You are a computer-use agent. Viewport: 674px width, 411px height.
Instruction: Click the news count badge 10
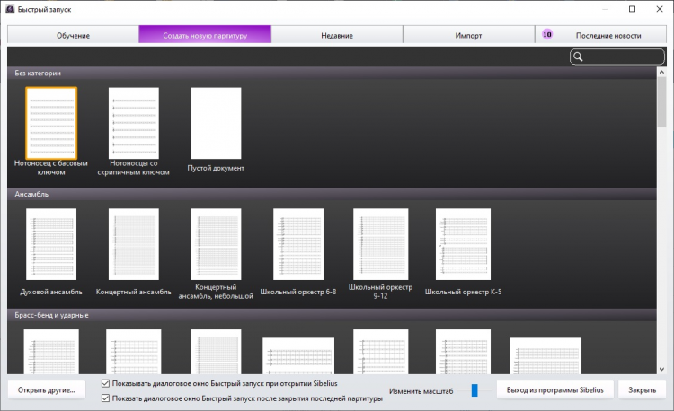coord(547,34)
